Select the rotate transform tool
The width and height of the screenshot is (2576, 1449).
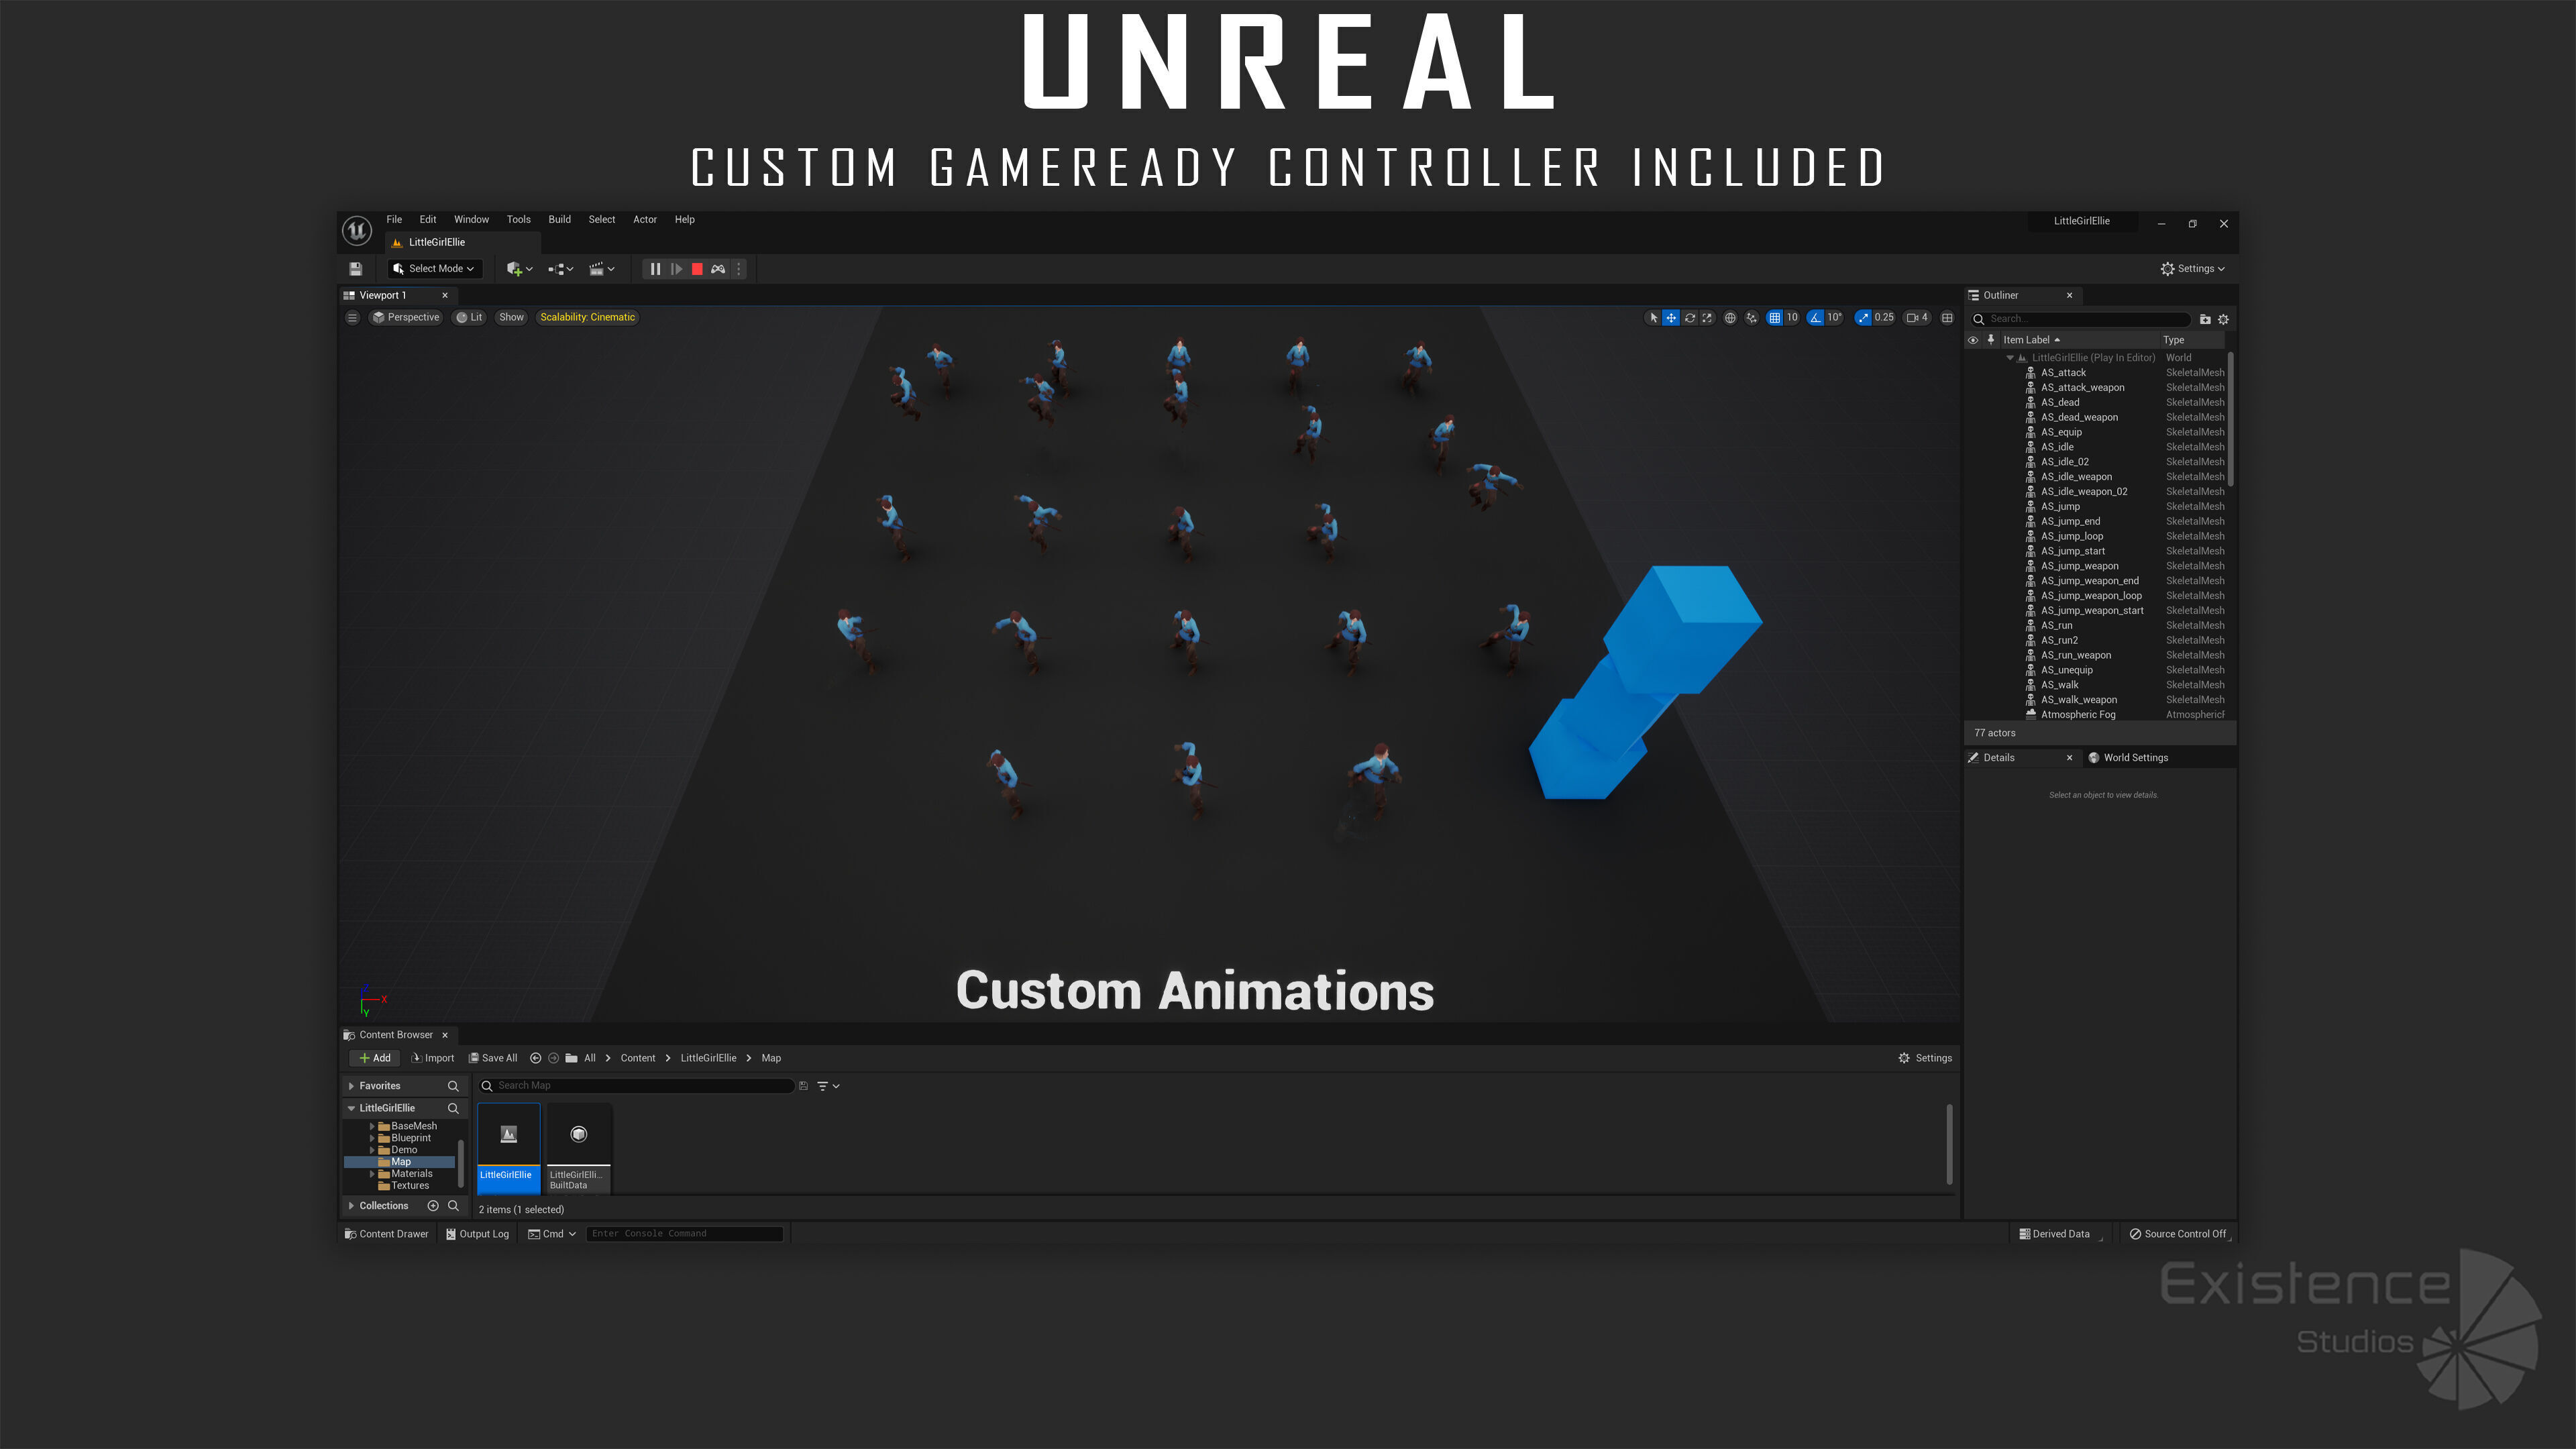pos(1689,318)
